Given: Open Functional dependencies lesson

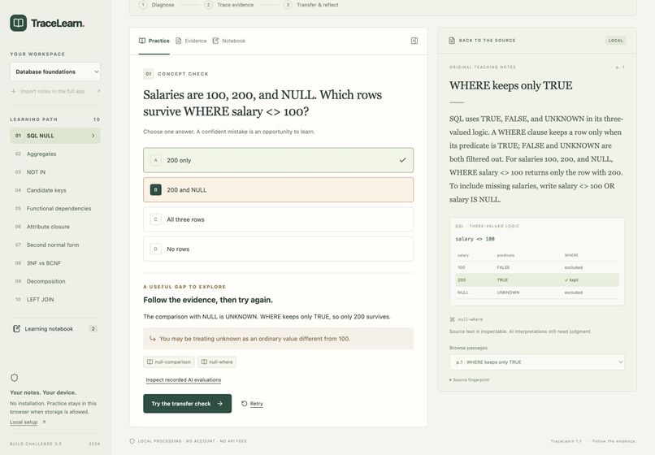Looking at the screenshot, I should 55,209.
